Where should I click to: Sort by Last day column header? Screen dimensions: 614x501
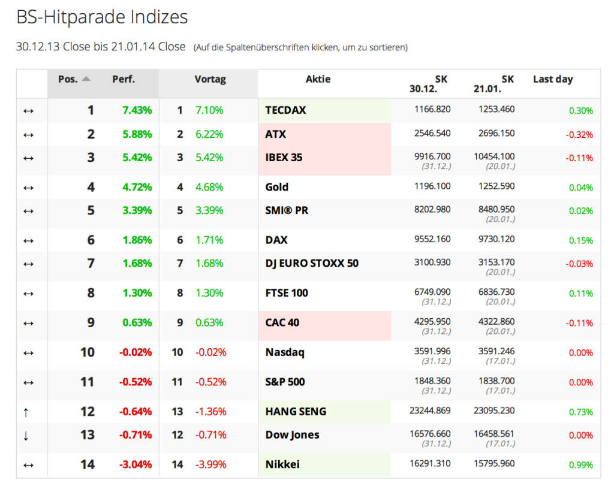[x=552, y=79]
